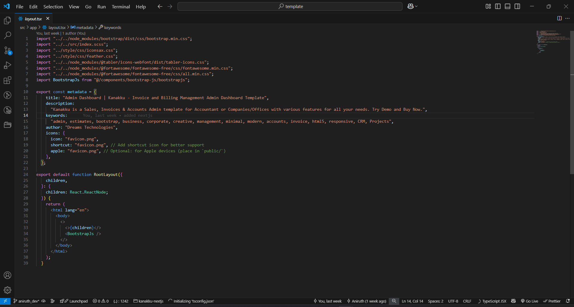Change the file encoding via UTF-8

[453, 301]
